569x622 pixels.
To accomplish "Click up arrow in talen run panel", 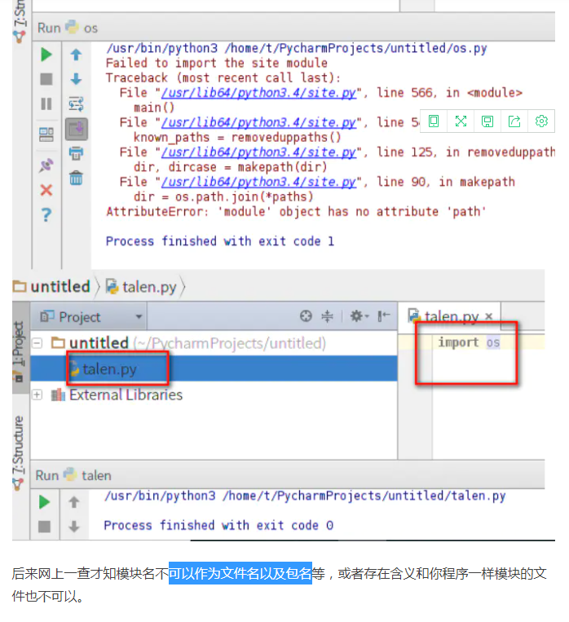I will pyautogui.click(x=74, y=502).
